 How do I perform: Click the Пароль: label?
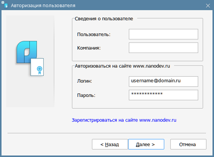tap(86, 95)
